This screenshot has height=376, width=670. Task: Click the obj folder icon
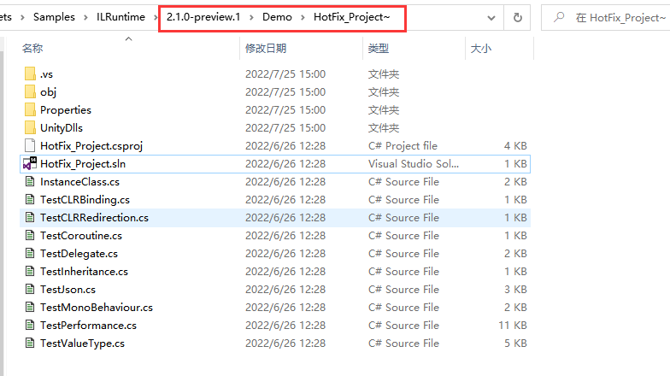30,92
